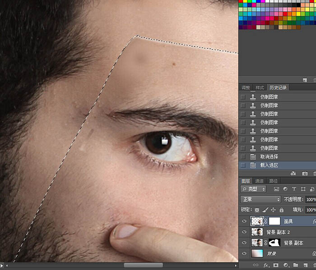Create new fill or adjustment layer icon
This screenshot has height=270, width=316.
(x=286, y=265)
